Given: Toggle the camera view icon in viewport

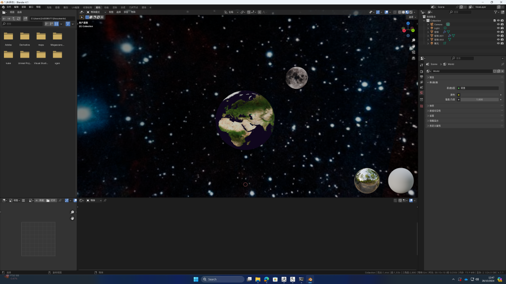Looking at the screenshot, I should (x=414, y=52).
